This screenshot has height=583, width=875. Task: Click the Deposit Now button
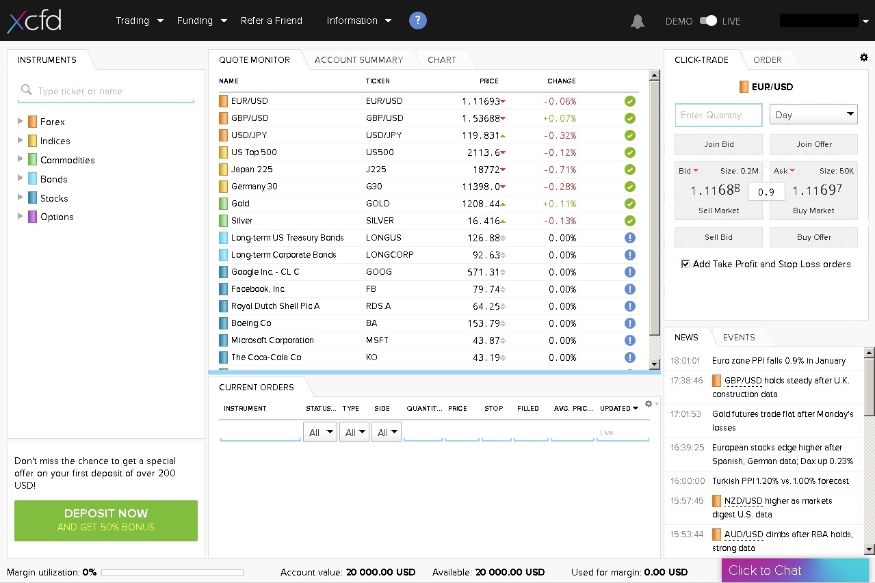pyautogui.click(x=106, y=520)
